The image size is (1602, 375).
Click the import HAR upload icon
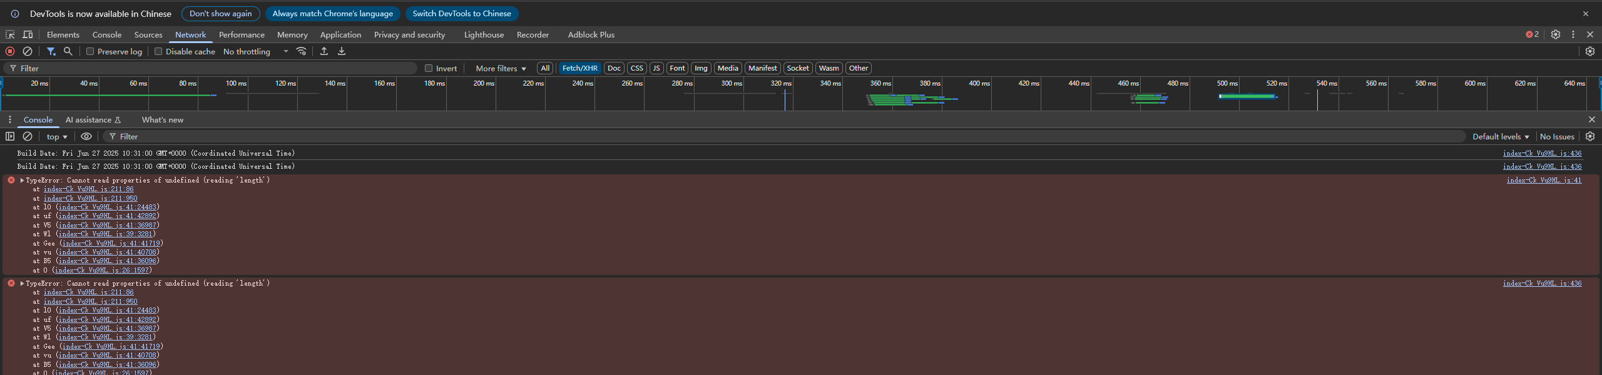click(x=324, y=51)
